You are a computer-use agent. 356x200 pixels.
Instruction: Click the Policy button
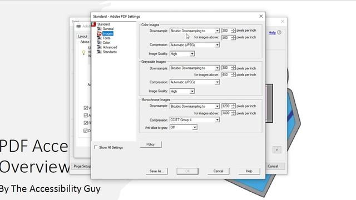pos(151,144)
